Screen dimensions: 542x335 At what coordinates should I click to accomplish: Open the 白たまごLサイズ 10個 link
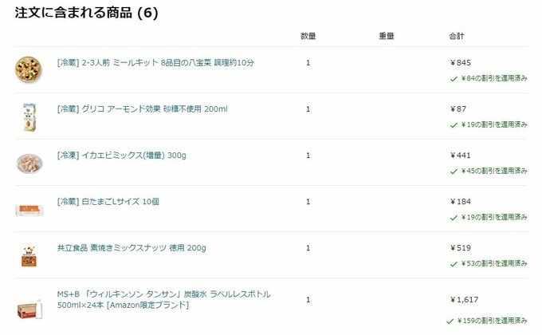(108, 202)
